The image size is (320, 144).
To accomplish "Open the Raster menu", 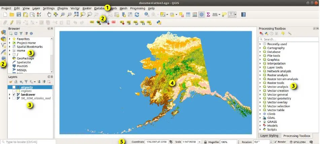I will point(87,8).
